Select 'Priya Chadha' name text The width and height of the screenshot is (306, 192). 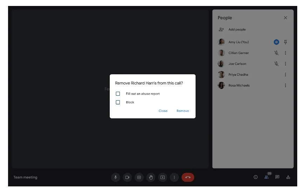(x=238, y=75)
